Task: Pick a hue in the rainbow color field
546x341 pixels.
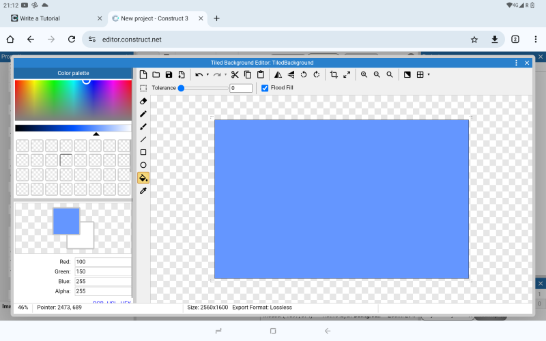Action: 73,100
